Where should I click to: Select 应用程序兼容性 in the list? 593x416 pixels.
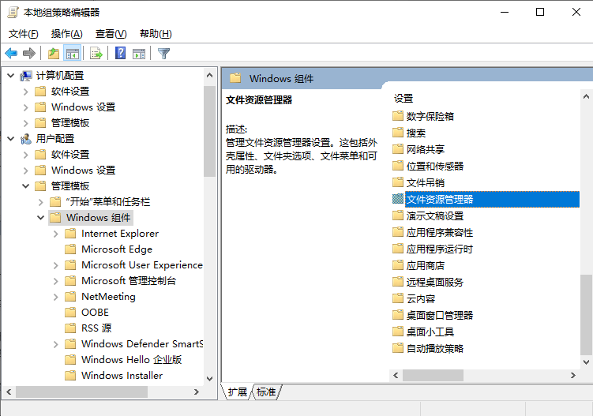pos(440,233)
